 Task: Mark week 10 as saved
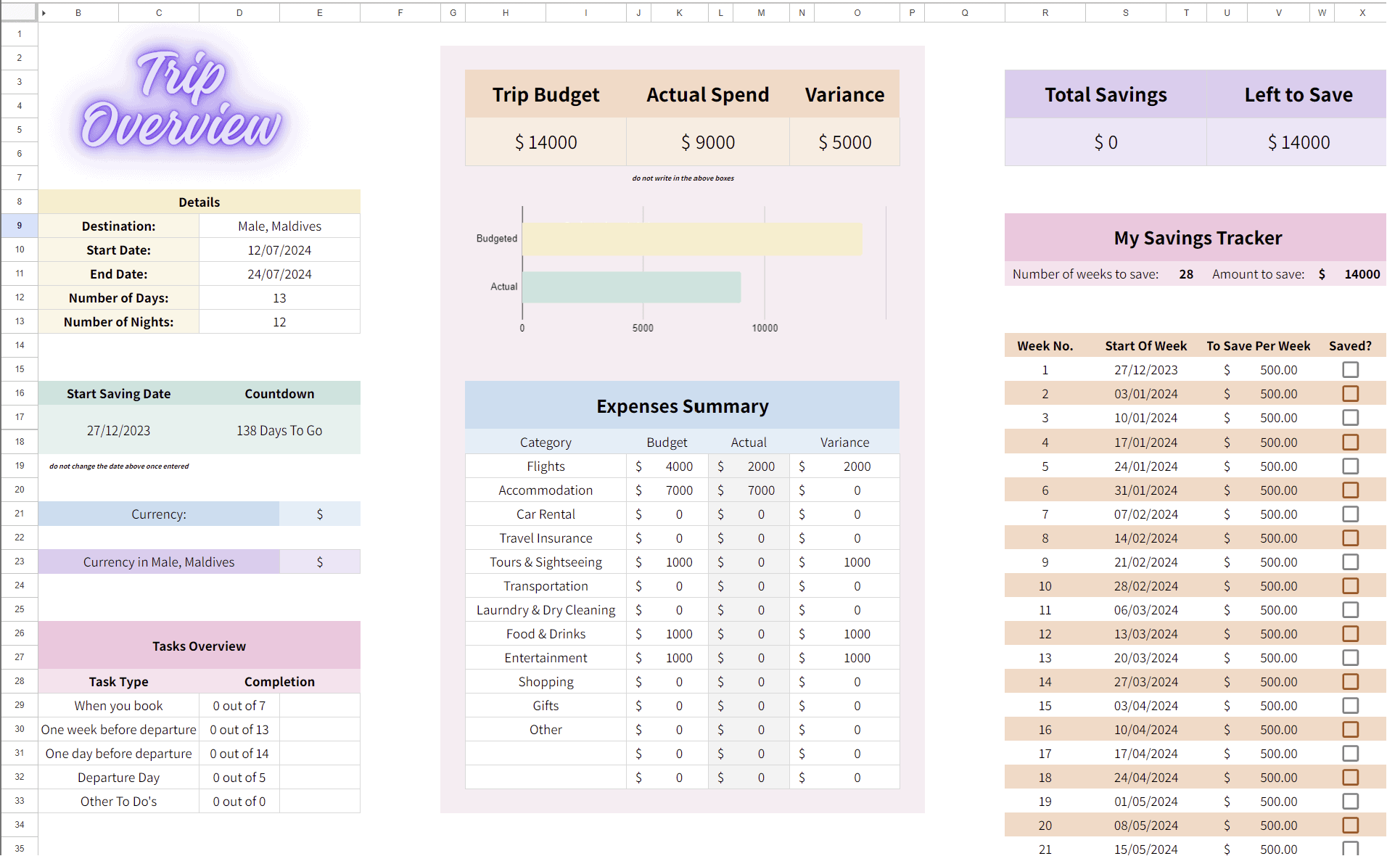pos(1350,585)
